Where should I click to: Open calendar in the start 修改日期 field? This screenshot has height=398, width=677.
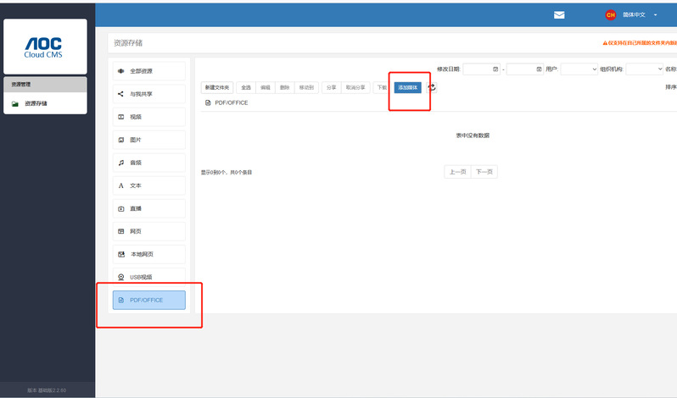coord(495,69)
